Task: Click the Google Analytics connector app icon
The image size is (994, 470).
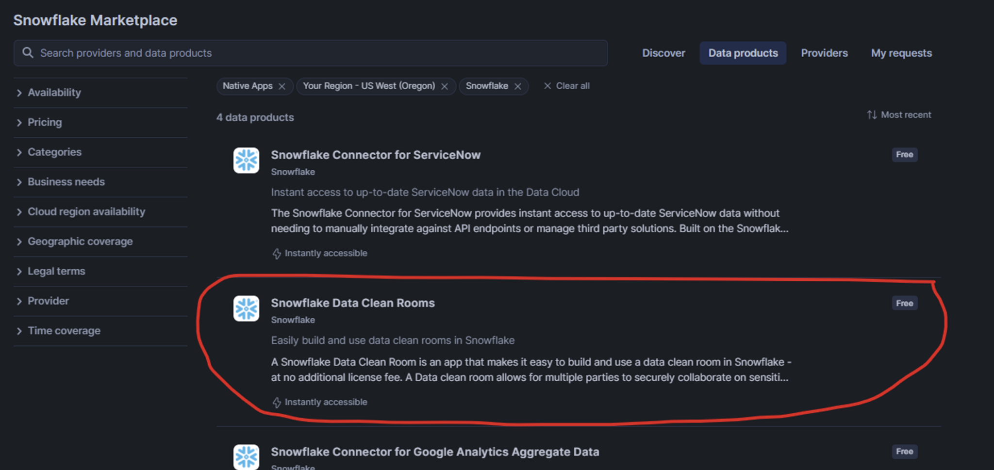Action: [x=246, y=456]
